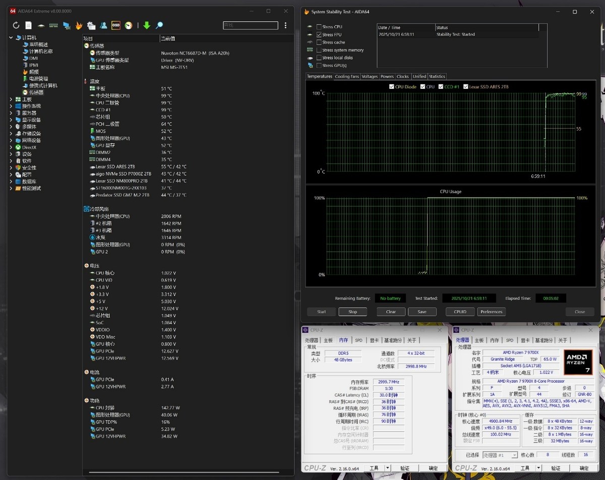The height and width of the screenshot is (480, 605).
Task: Open the Report page icon in toolbar
Action: [x=28, y=25]
